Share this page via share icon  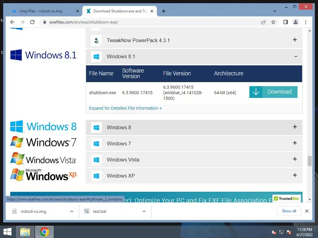[x=263, y=22]
